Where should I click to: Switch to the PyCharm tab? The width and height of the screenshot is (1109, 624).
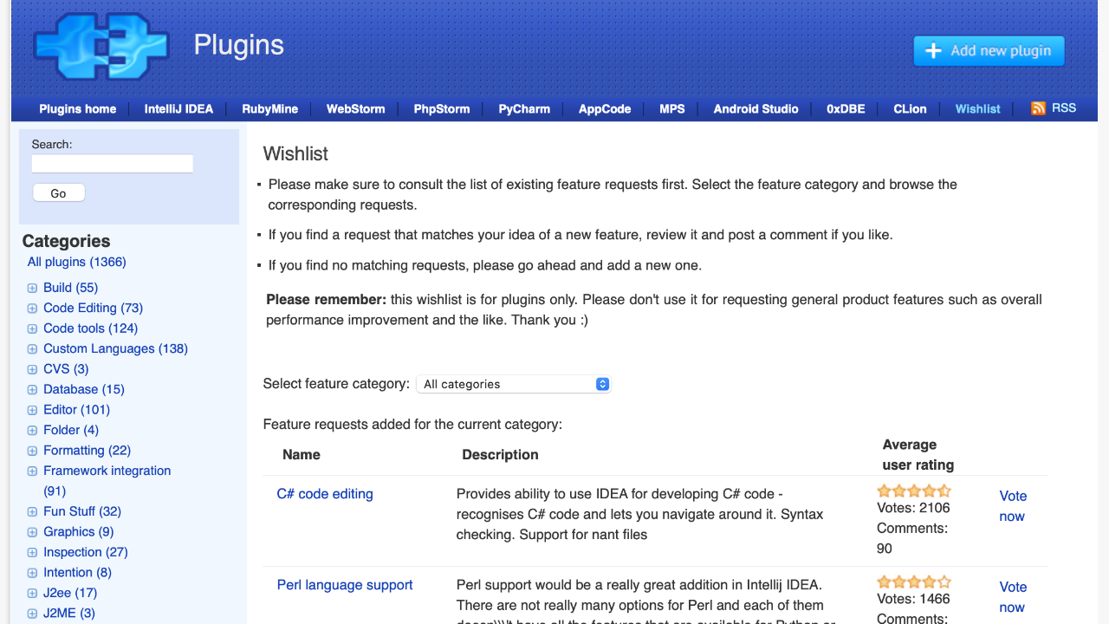524,108
